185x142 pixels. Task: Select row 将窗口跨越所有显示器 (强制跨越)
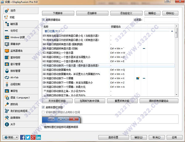tap(108, 44)
